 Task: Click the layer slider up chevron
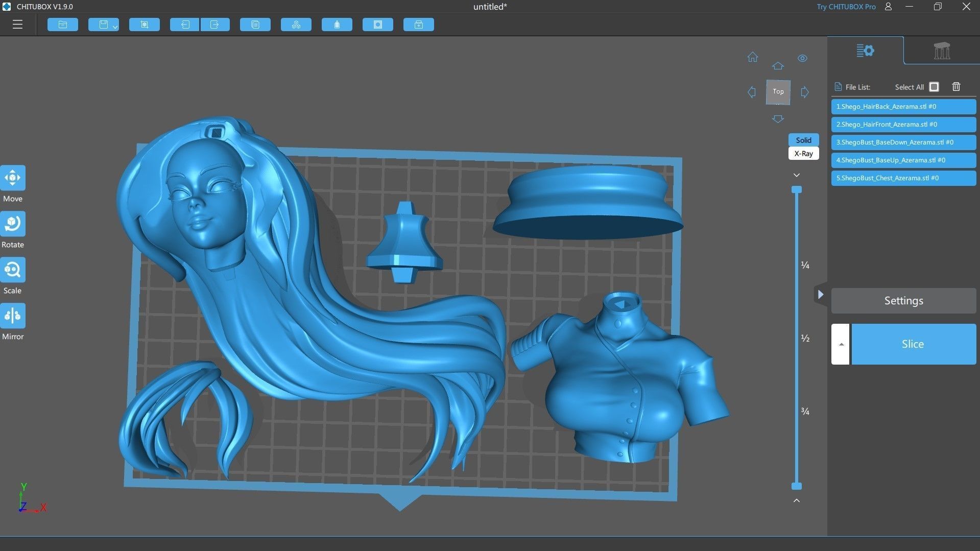coord(797,500)
